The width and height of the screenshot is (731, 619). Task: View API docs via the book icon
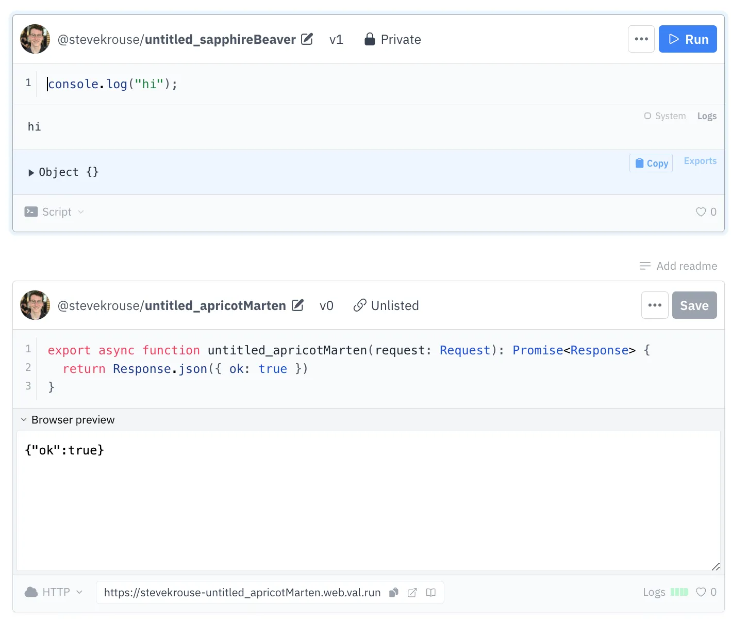pyautogui.click(x=430, y=592)
